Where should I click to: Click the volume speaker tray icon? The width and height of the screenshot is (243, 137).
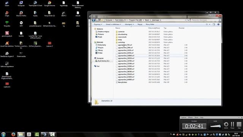point(180,135)
